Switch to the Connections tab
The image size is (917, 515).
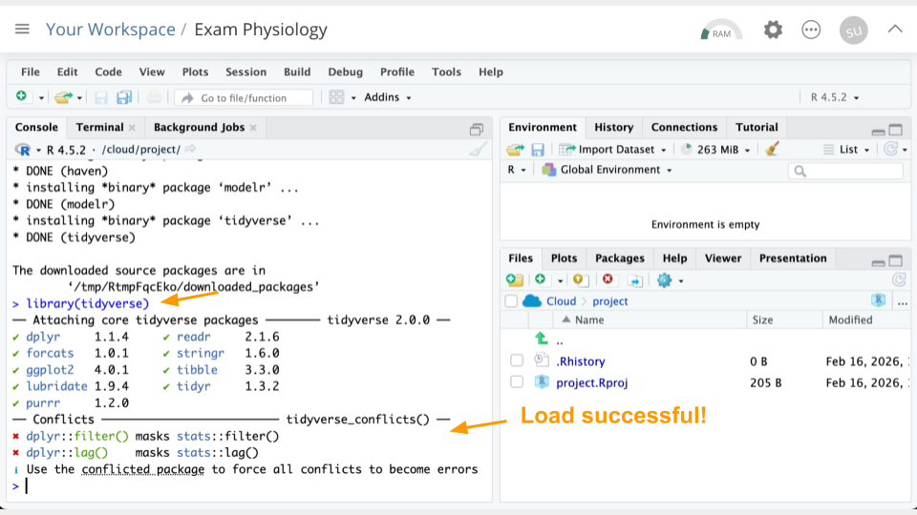coord(684,127)
